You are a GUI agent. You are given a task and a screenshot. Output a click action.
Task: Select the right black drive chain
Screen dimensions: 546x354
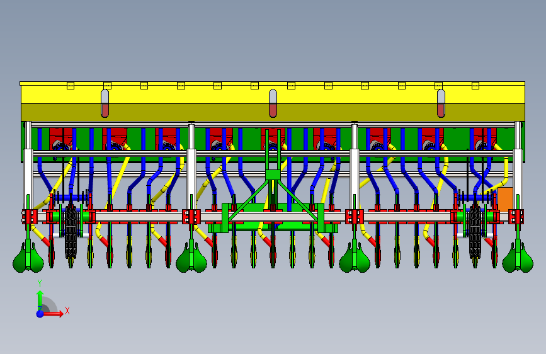point(475,232)
